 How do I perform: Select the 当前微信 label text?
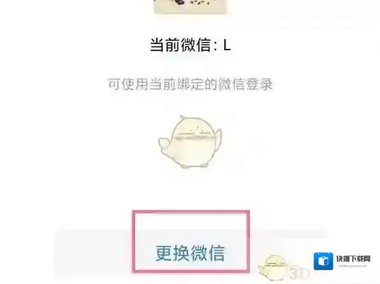pyautogui.click(x=180, y=45)
